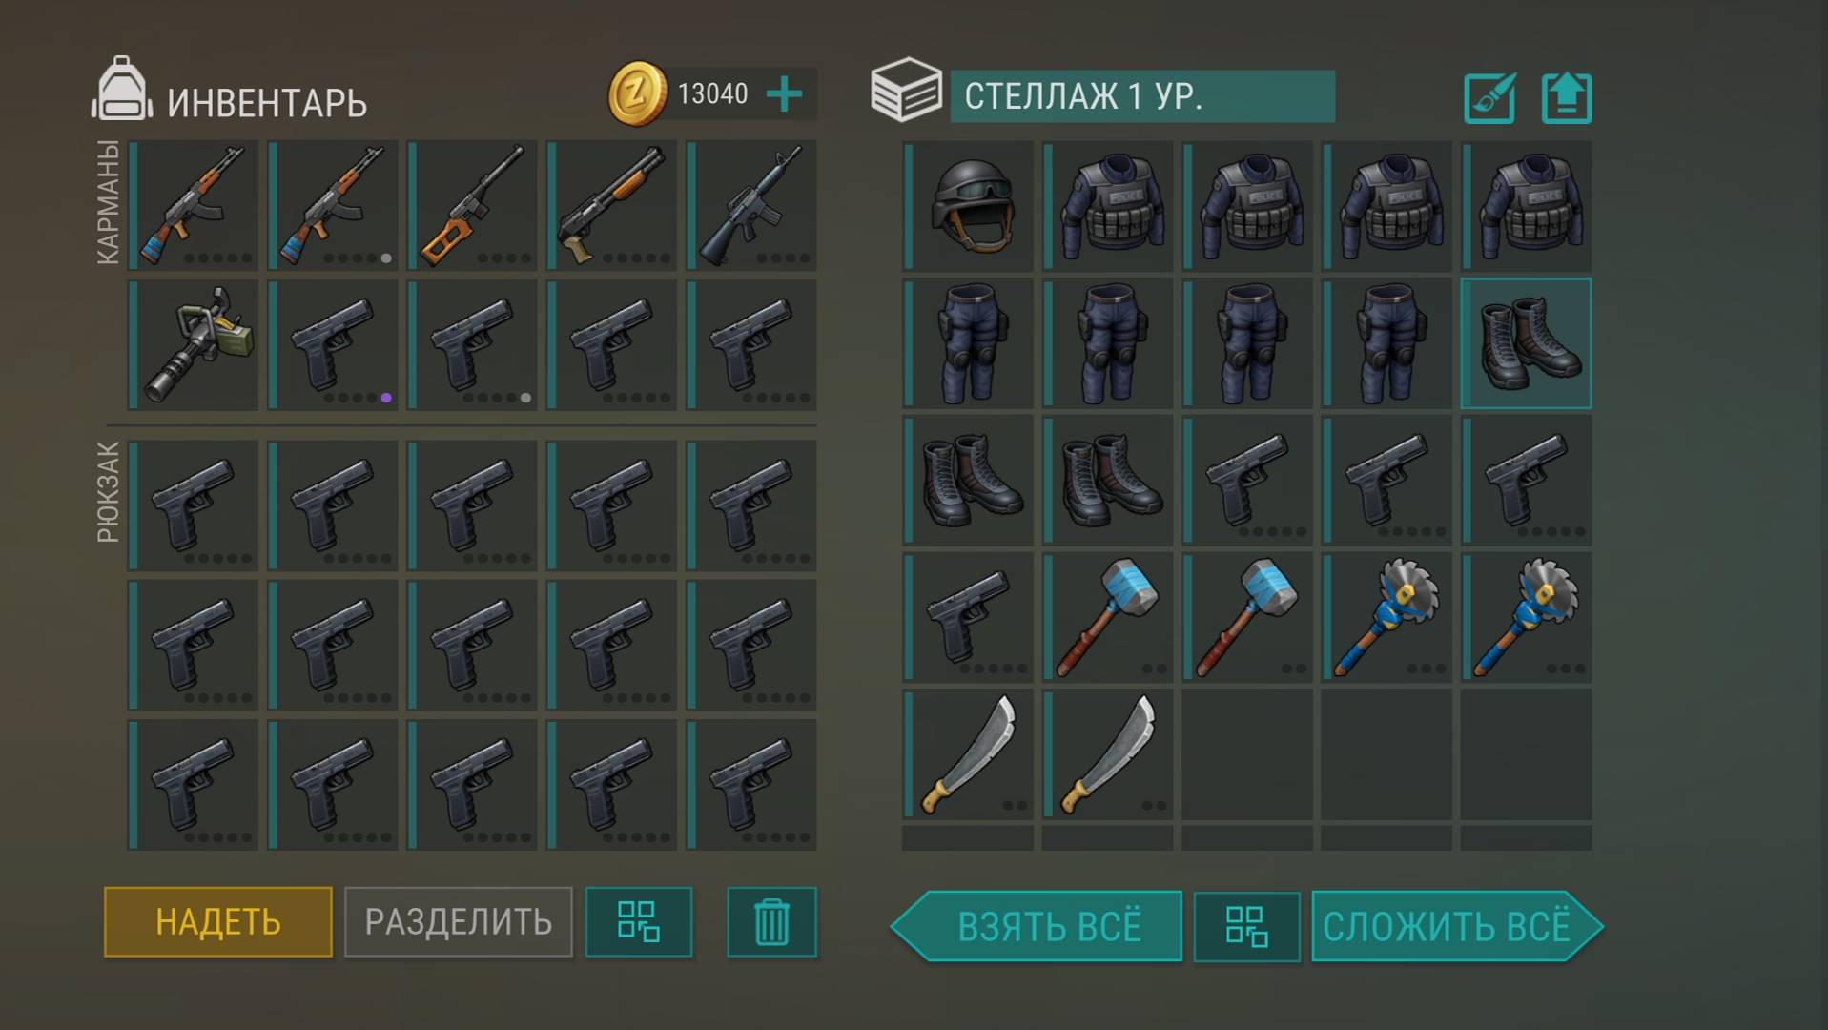
Task: Open the rename shelf pencil icon
Action: (x=1489, y=98)
